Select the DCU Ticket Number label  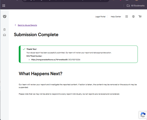[34, 56]
